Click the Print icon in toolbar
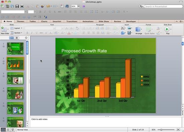Screen dimensions: 184x132 coord(22,6)
